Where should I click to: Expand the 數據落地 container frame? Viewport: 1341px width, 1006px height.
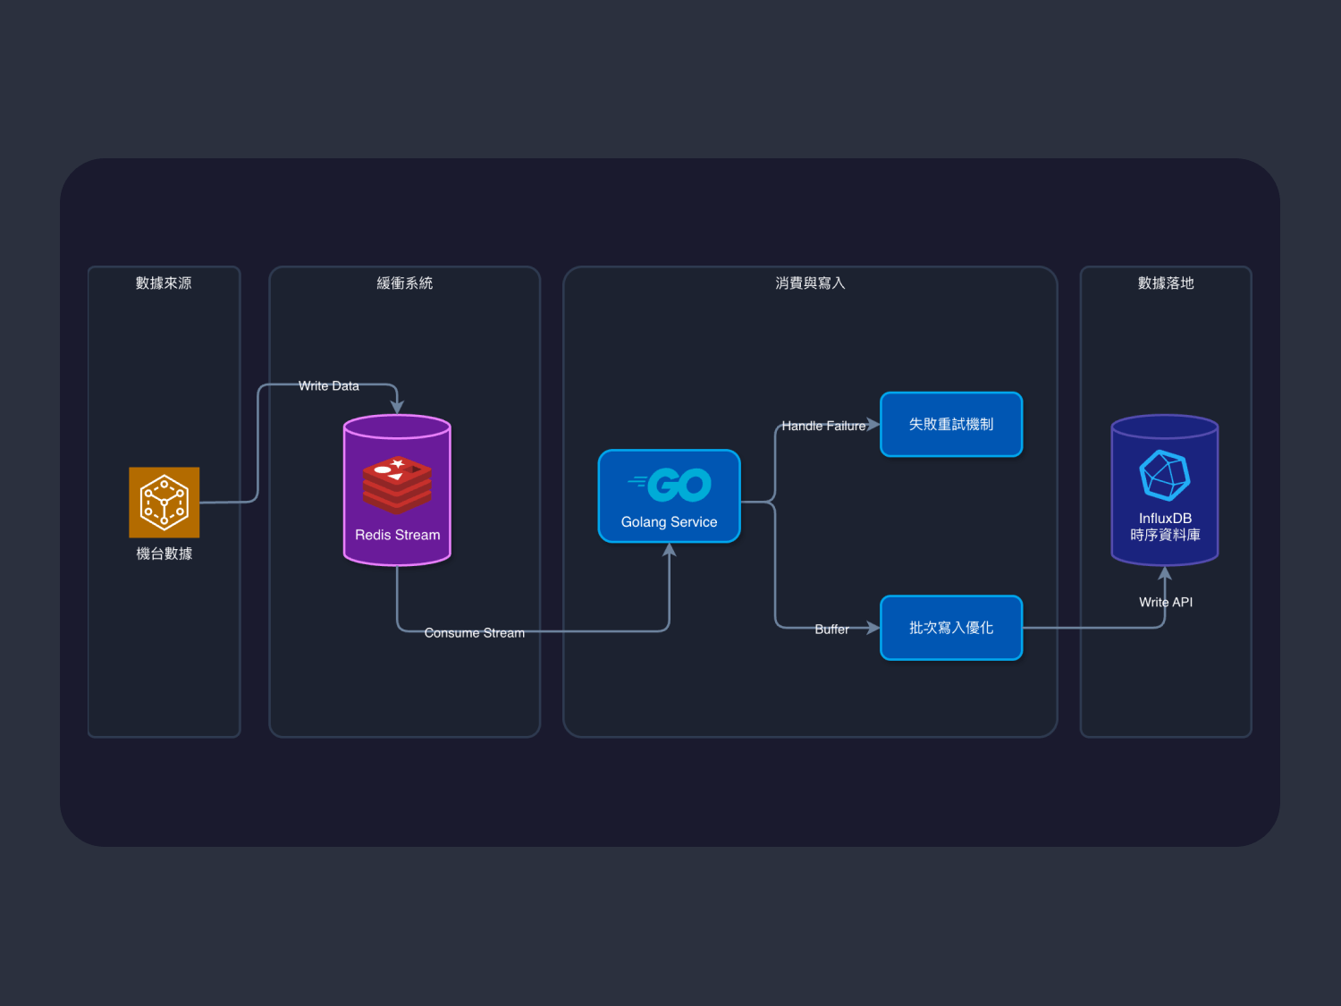[x=1165, y=283]
